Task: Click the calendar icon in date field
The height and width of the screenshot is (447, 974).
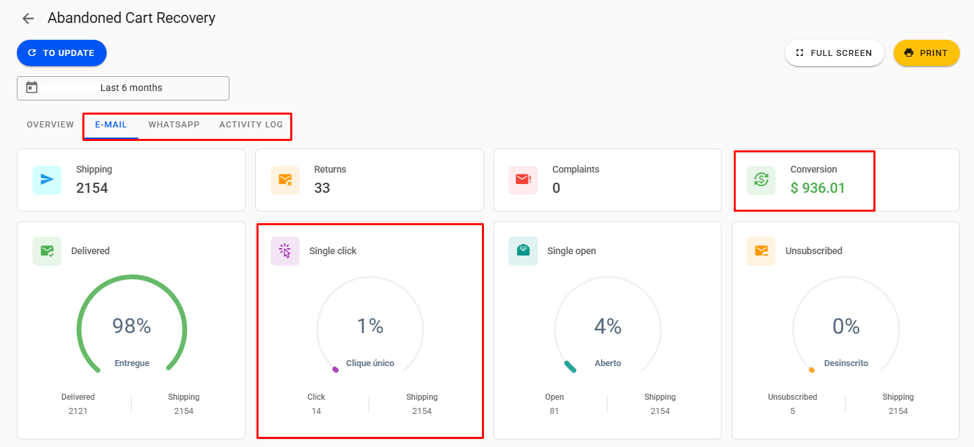Action: click(32, 88)
